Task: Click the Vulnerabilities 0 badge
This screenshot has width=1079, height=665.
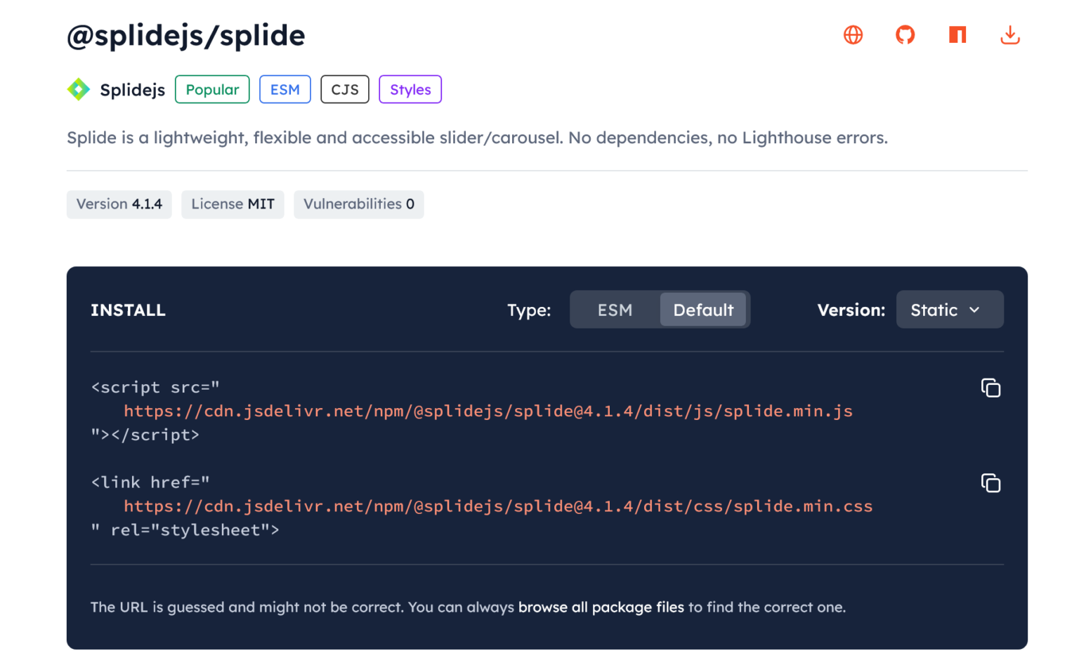Action: 358,204
